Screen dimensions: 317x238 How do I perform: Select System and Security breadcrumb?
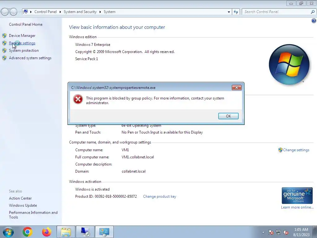tap(80, 12)
